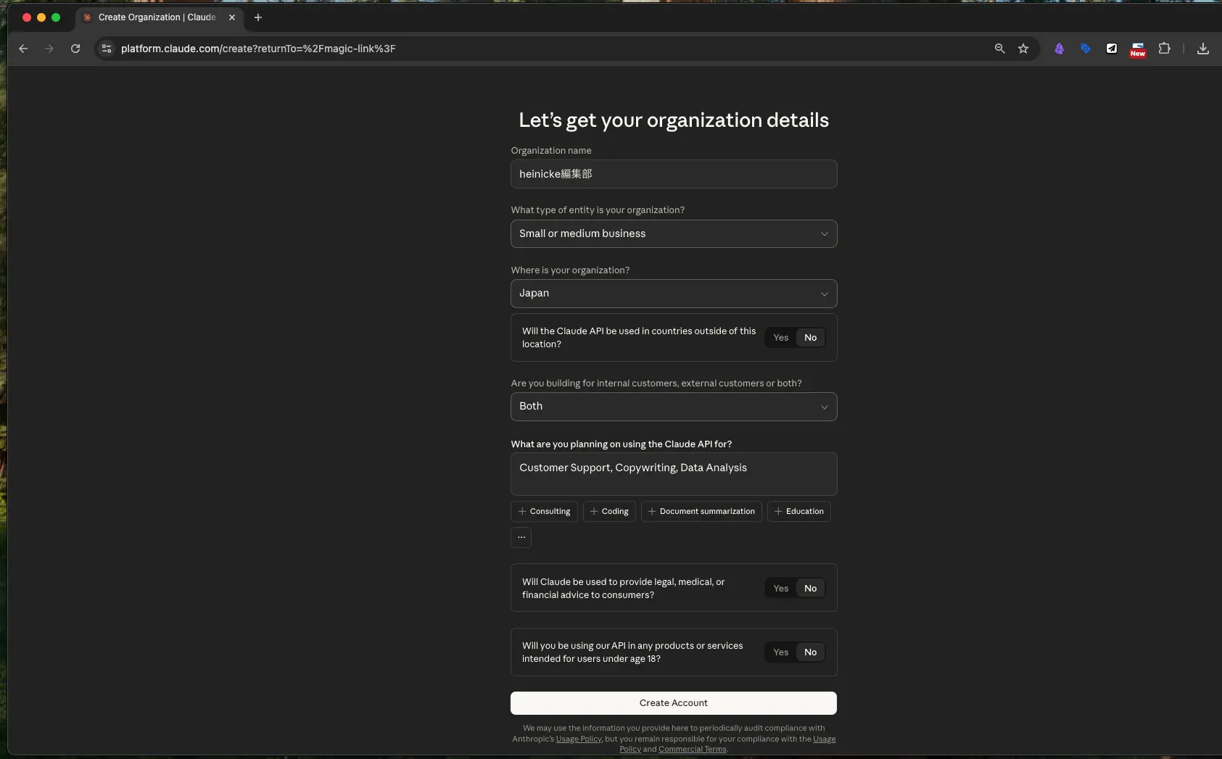Viewport: 1222px width, 759px height.
Task: Open the browser extensions puzzle icon
Action: click(x=1164, y=49)
